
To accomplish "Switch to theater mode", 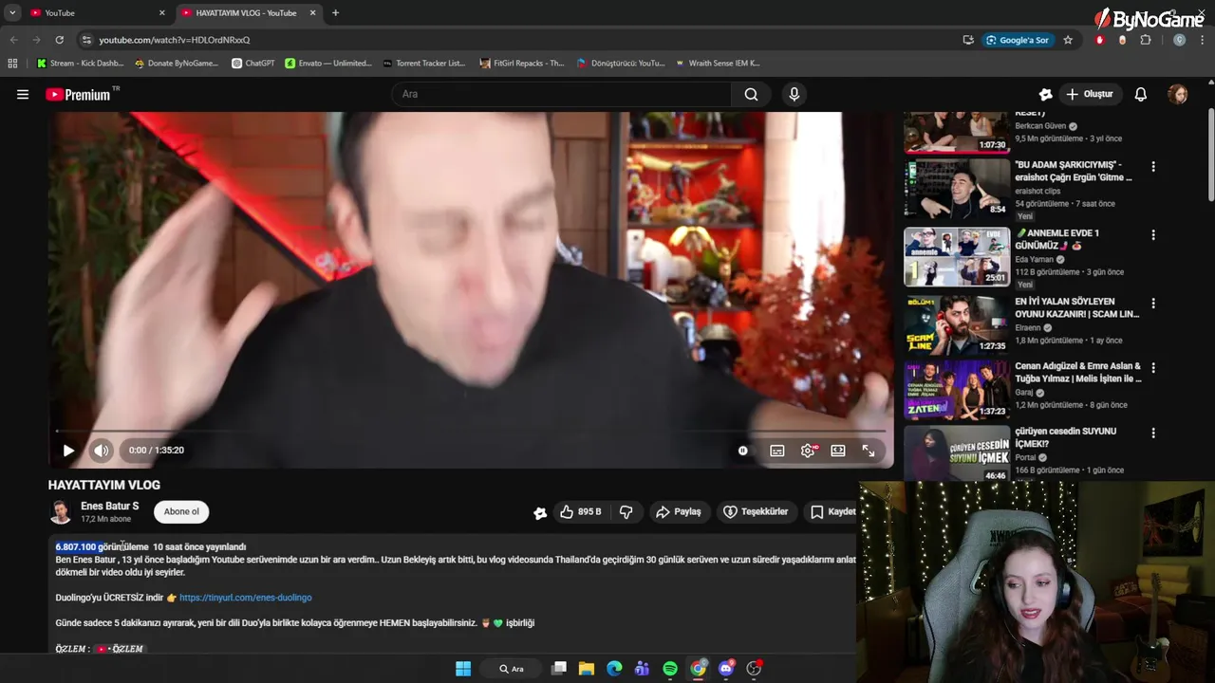I will pyautogui.click(x=838, y=451).
